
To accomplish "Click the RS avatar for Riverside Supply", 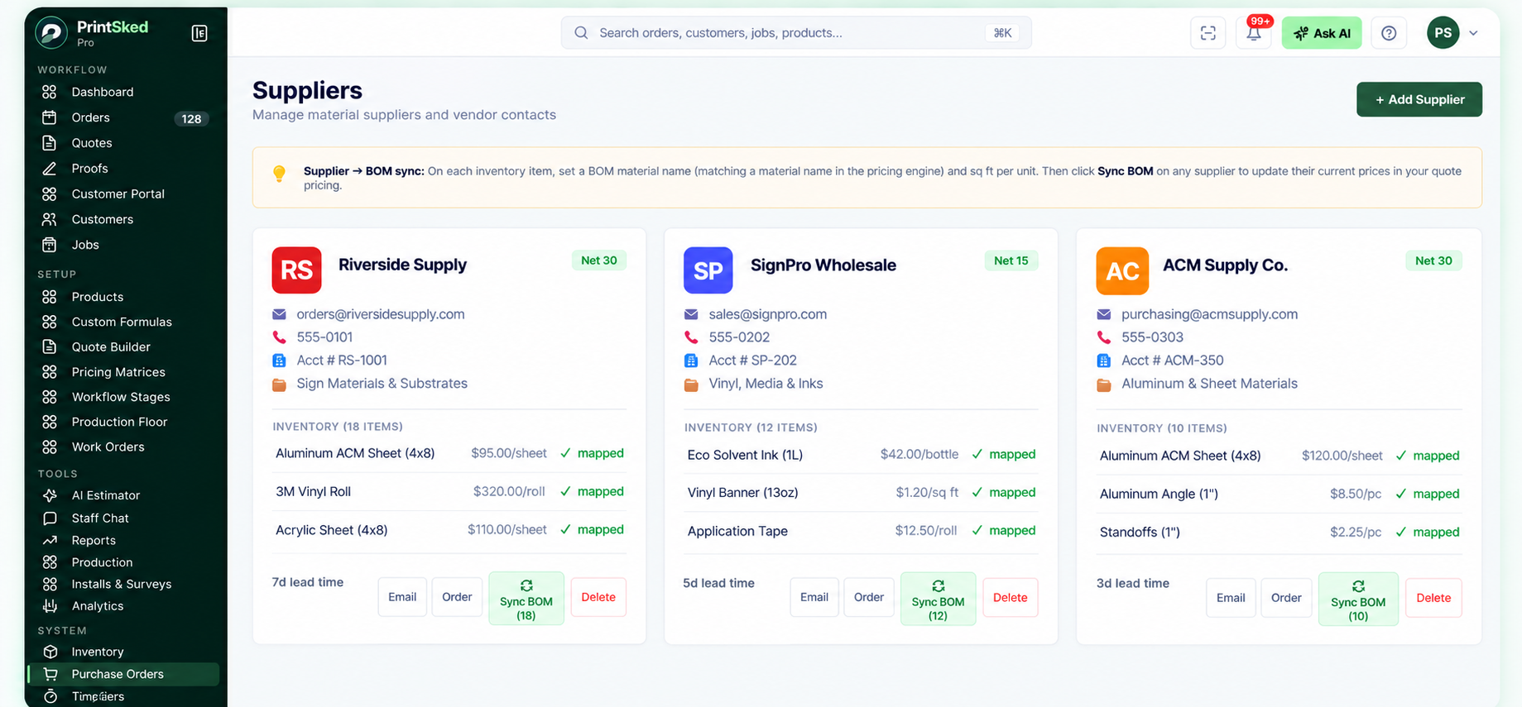I will 296,270.
